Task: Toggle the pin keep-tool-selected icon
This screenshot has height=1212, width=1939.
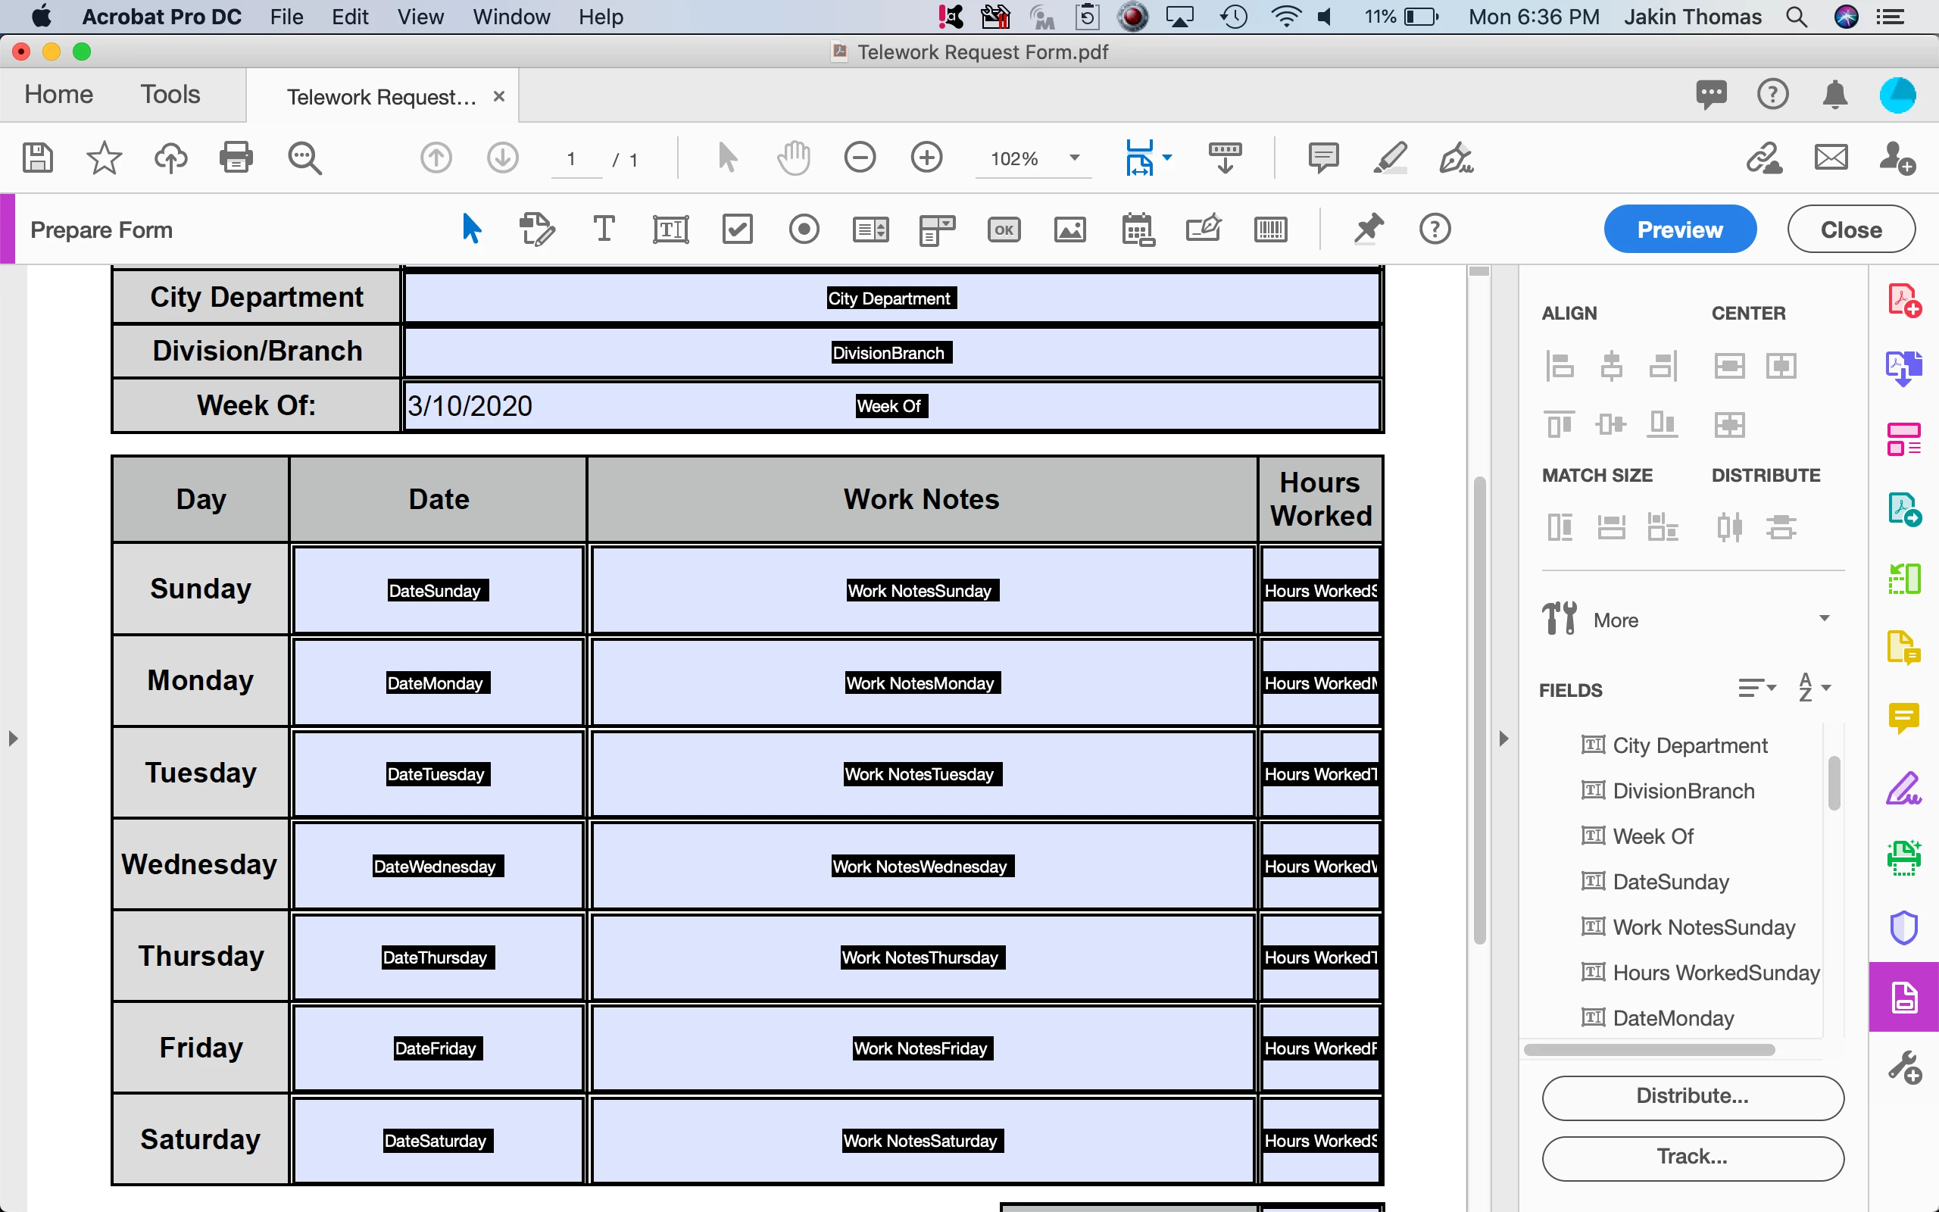Action: point(1369,230)
